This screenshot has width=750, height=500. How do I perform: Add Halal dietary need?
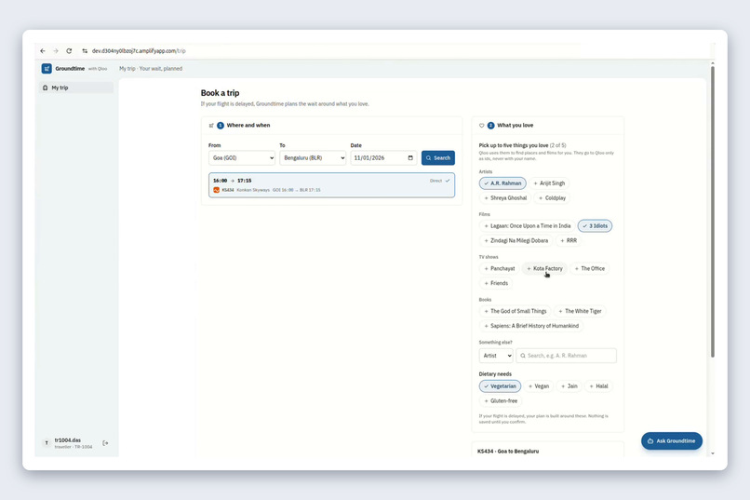click(x=598, y=386)
